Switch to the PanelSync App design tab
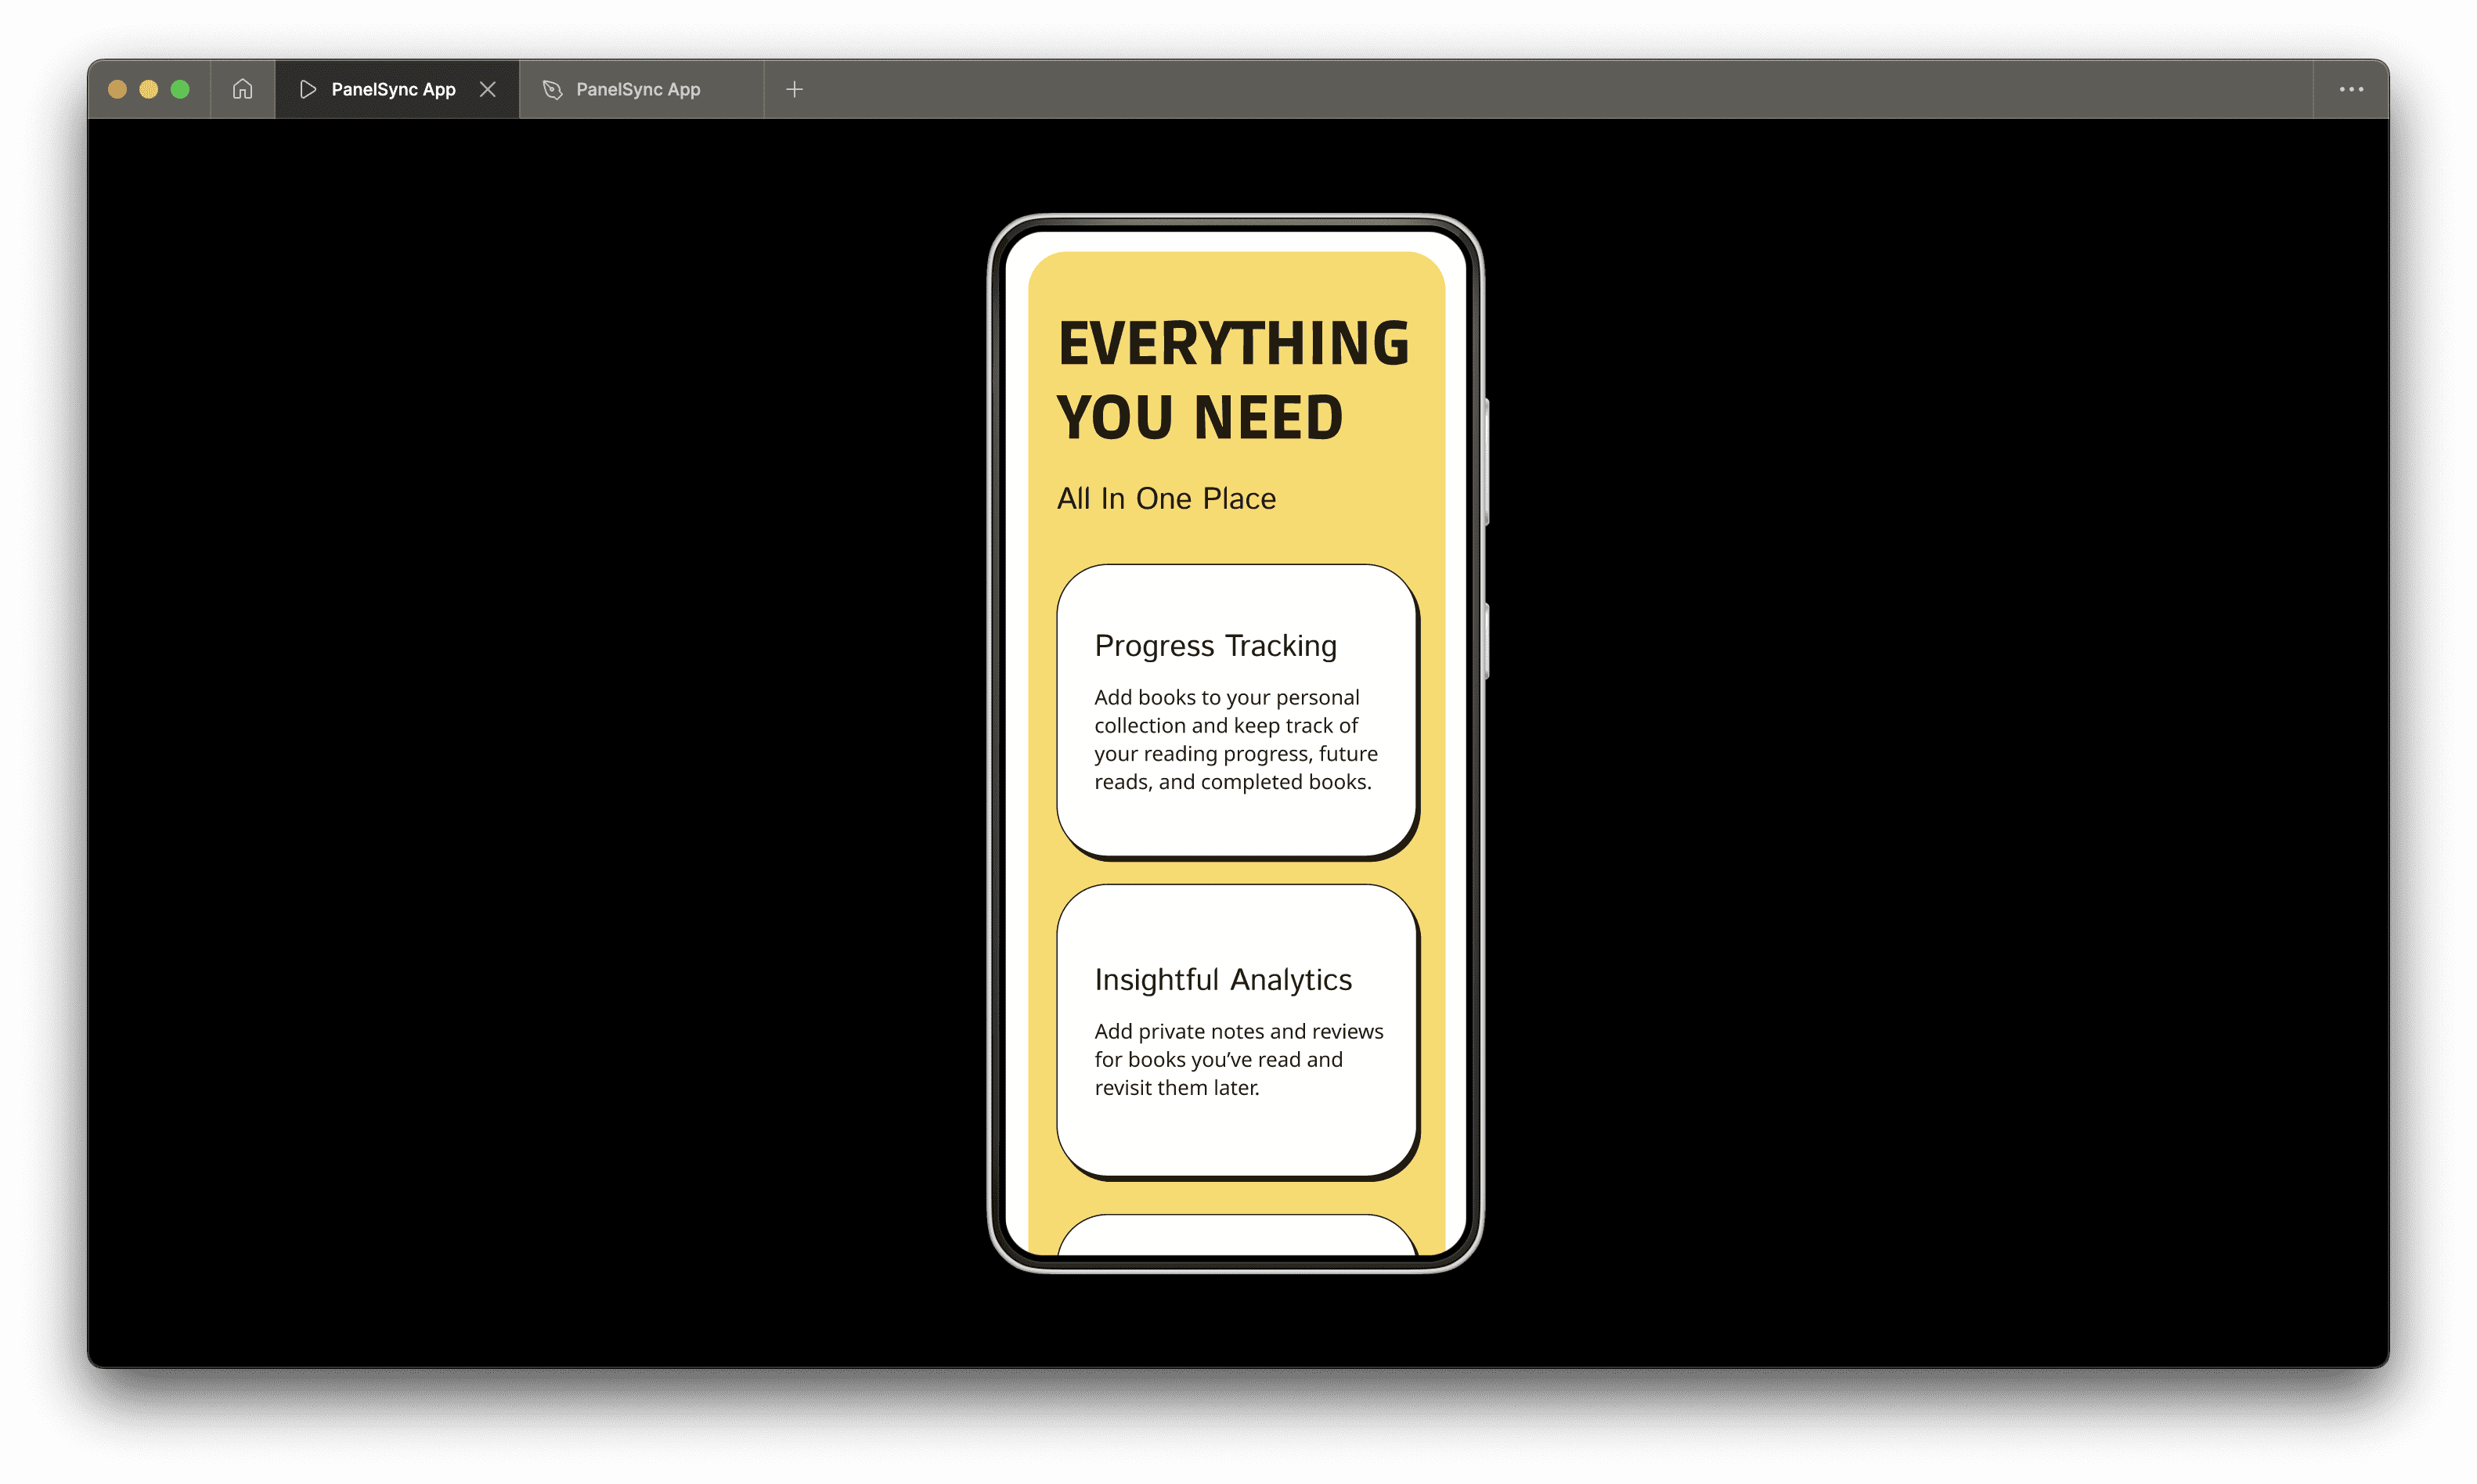 [x=638, y=89]
